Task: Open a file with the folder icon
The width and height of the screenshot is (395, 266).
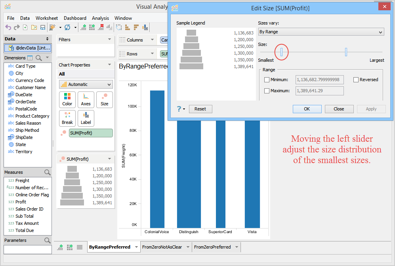Action: (34, 27)
